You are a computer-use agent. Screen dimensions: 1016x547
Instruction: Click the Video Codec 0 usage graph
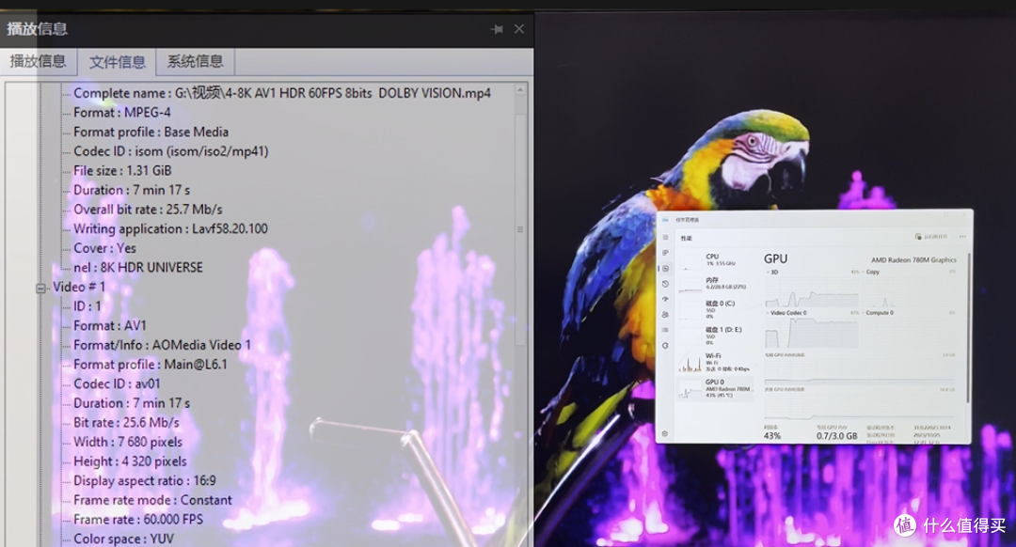click(811, 334)
